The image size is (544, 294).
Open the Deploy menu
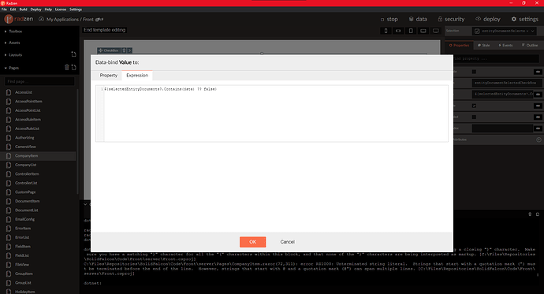35,9
